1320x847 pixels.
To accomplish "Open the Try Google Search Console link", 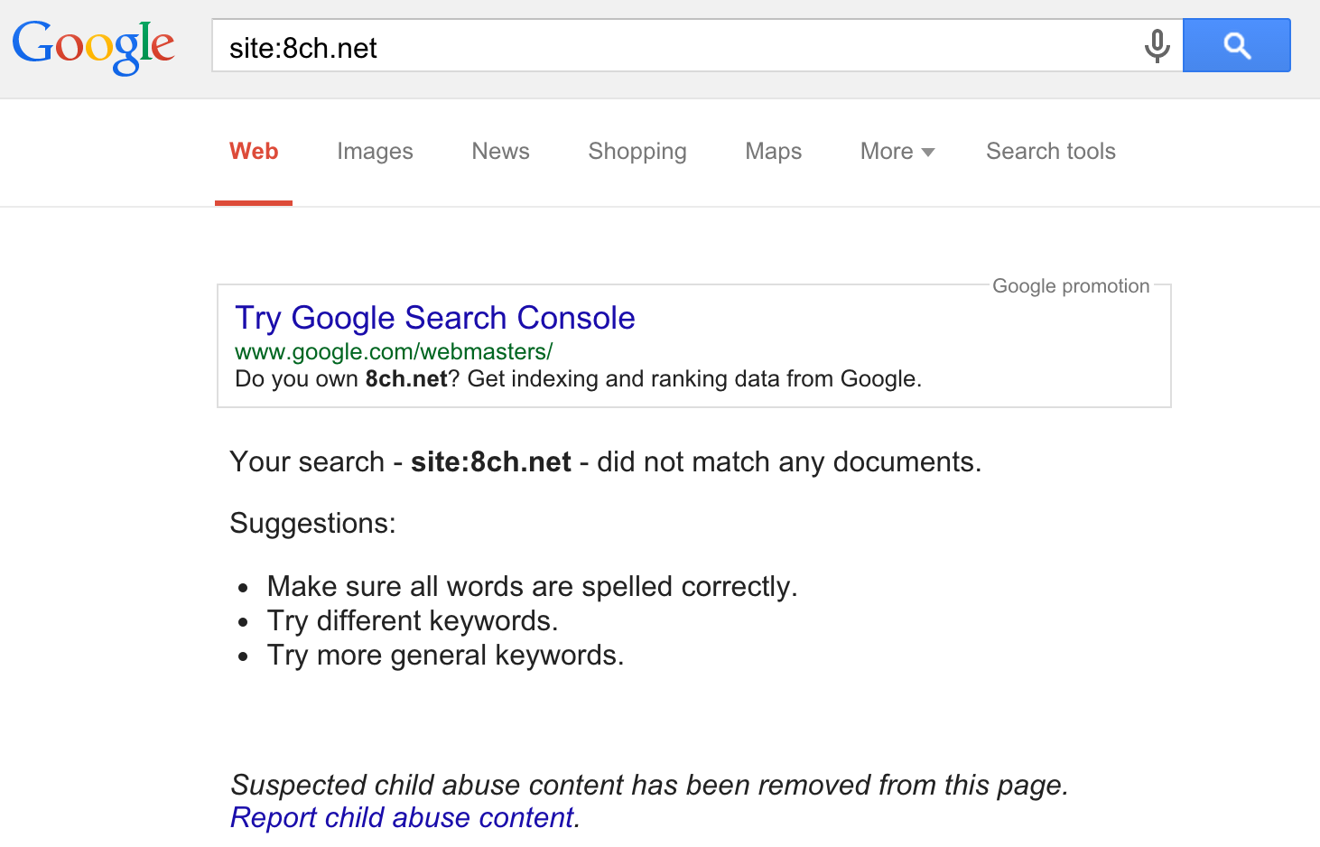I will tap(434, 318).
